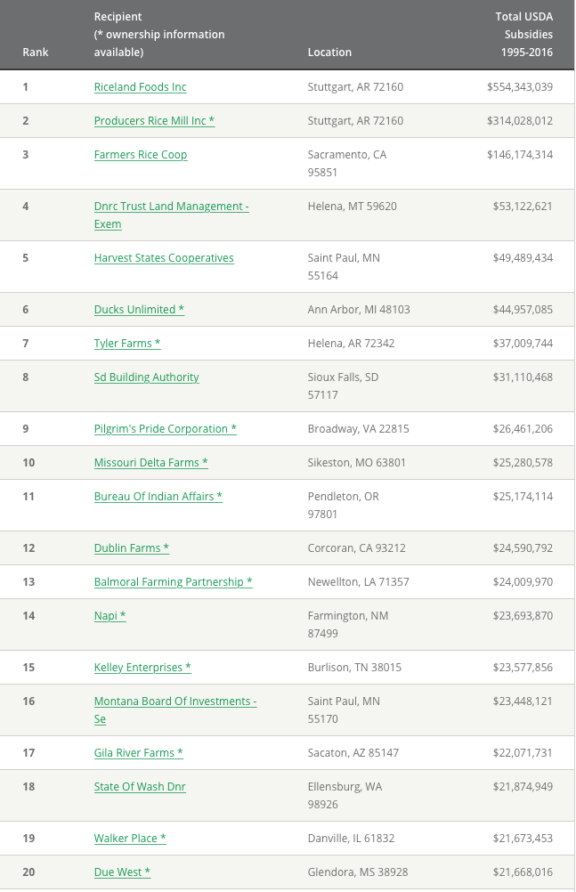Select the $44,957,085 subsidy amount
Viewport: 576px width, 892px height.
523,310
